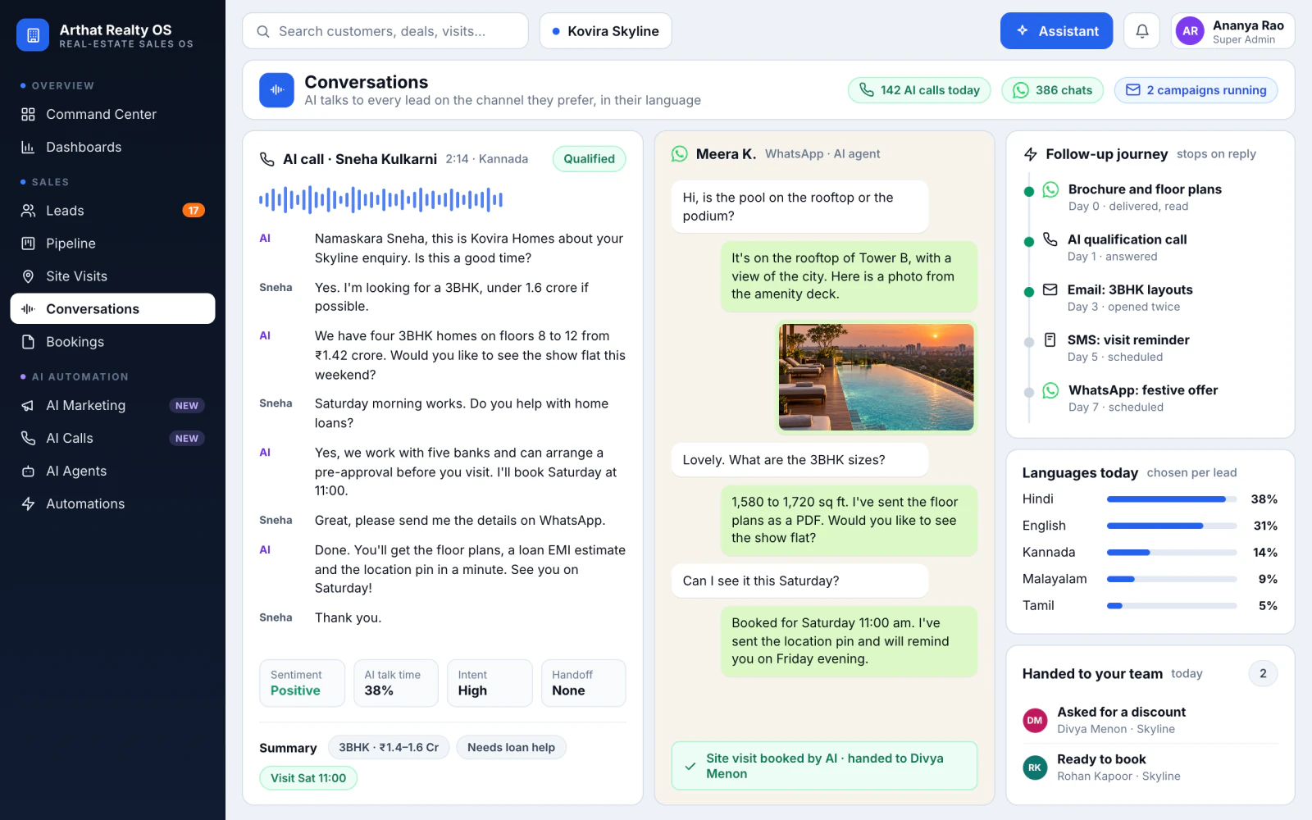Open Pipeline page
Image resolution: width=1312 pixels, height=820 pixels.
pyautogui.click(x=112, y=244)
